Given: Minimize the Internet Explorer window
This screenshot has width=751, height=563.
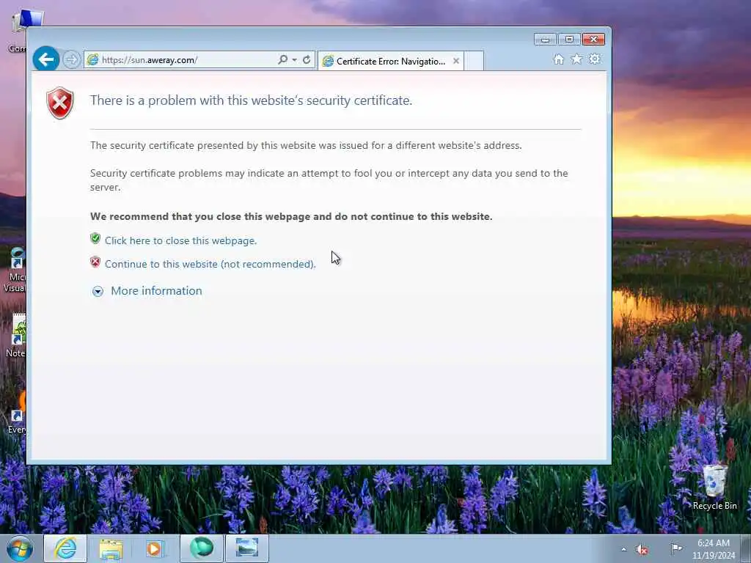Looking at the screenshot, I should 545,40.
